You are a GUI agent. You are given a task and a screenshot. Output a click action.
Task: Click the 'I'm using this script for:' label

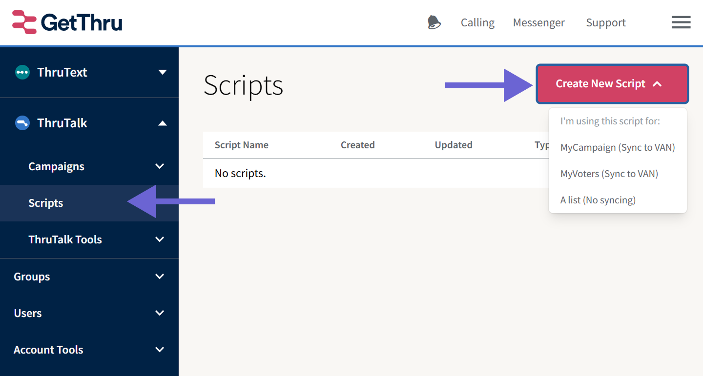coord(610,121)
